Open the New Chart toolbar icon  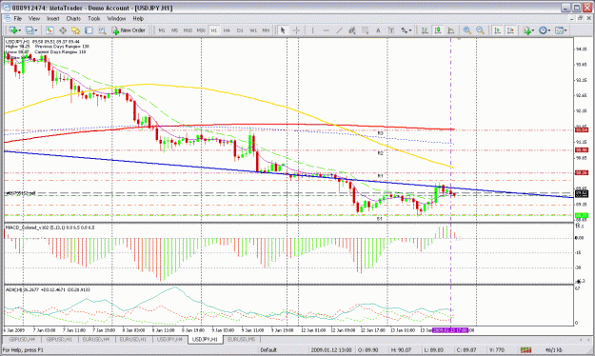pyautogui.click(x=13, y=30)
